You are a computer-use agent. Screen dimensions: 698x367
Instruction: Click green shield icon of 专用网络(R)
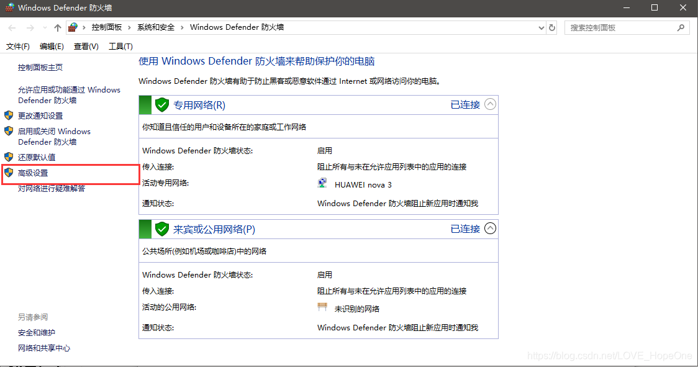pyautogui.click(x=162, y=105)
